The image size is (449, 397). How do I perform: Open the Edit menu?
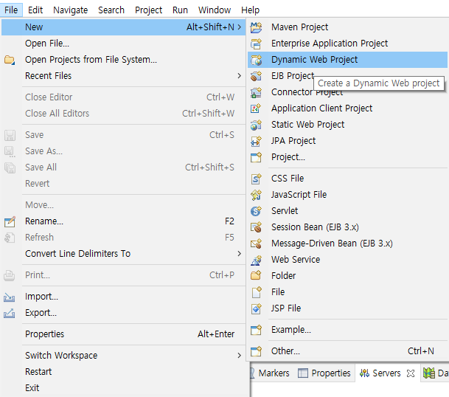tap(35, 10)
